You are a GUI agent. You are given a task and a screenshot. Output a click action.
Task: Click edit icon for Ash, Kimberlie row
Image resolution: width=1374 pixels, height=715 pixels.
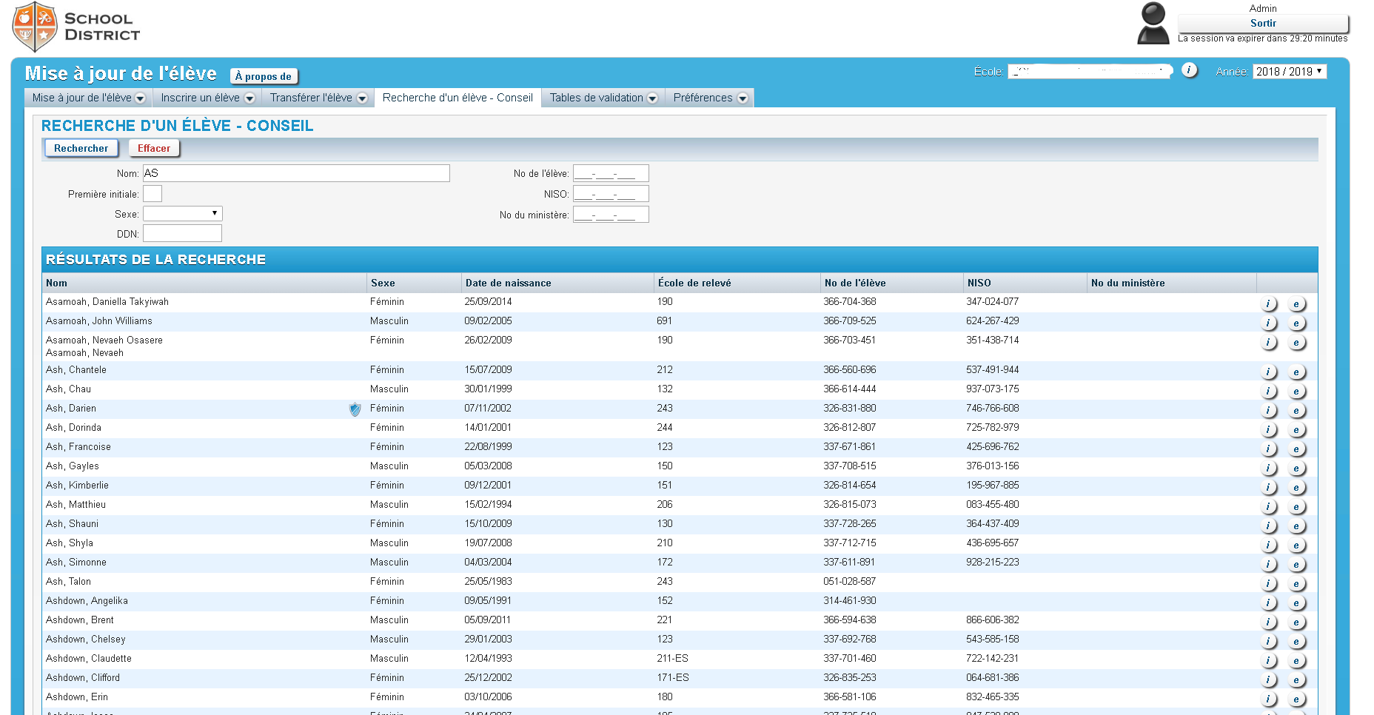click(x=1296, y=488)
